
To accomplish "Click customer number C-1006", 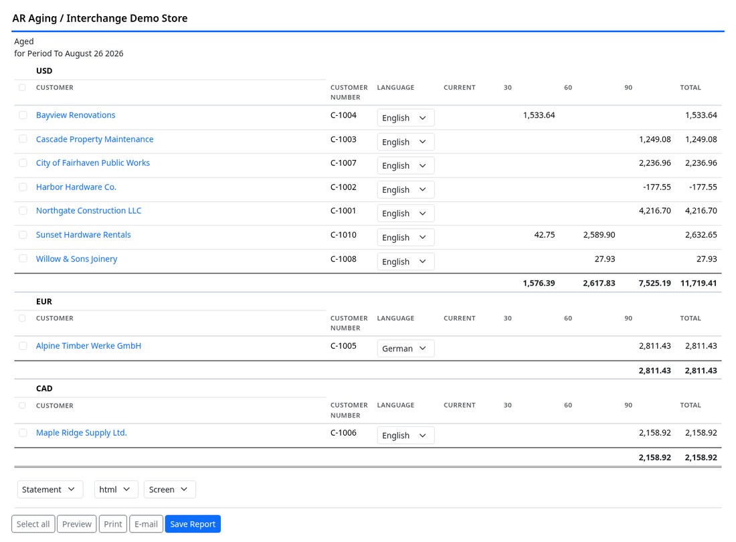I will click(344, 433).
